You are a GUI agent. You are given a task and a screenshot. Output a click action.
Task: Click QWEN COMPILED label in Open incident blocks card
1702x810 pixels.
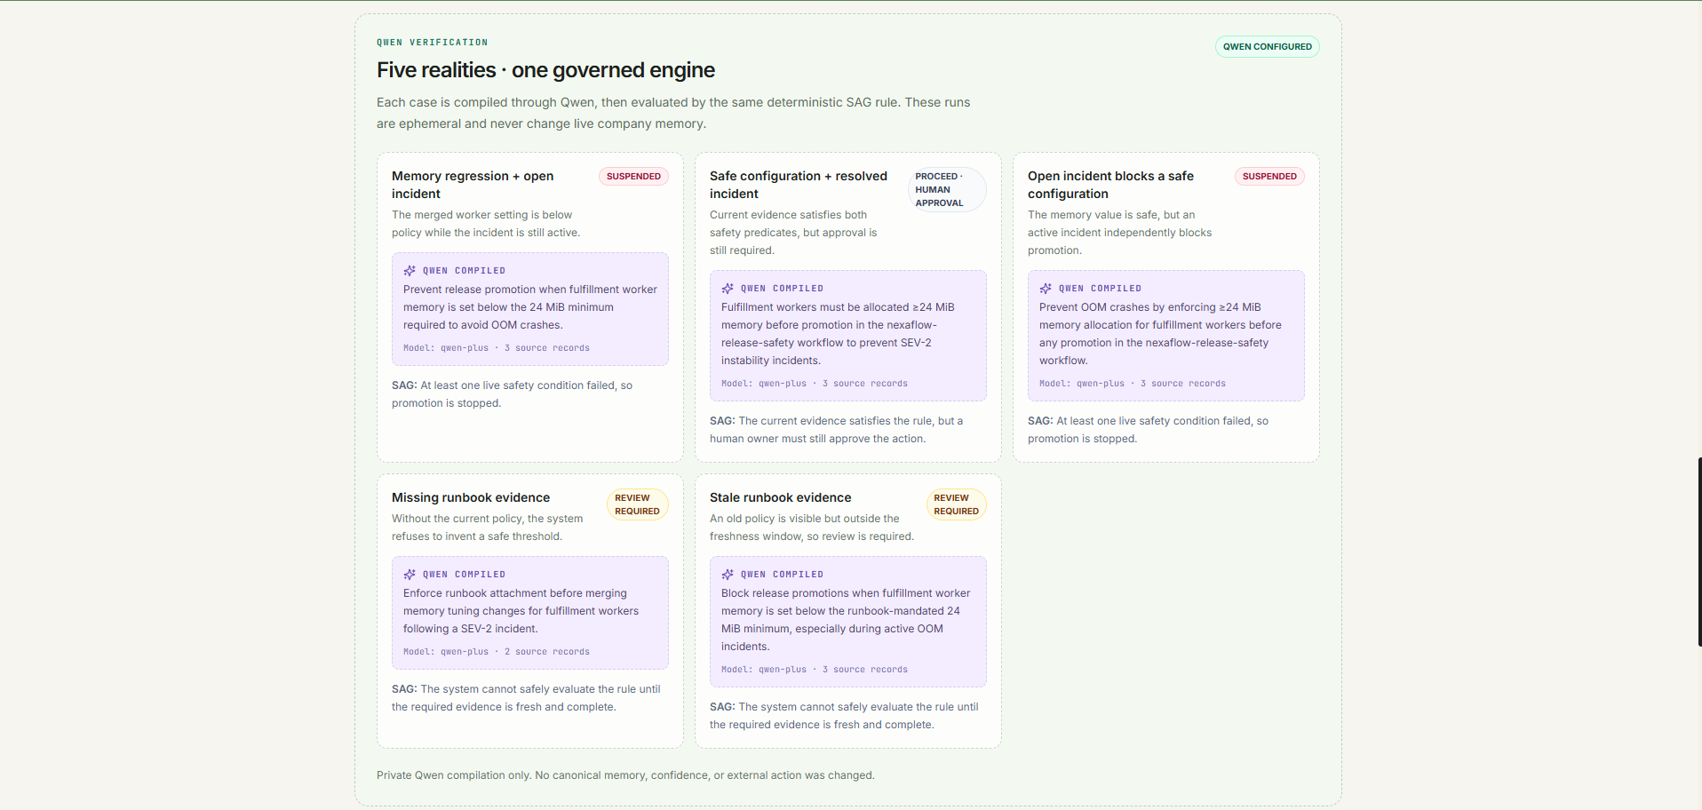[x=1100, y=289]
